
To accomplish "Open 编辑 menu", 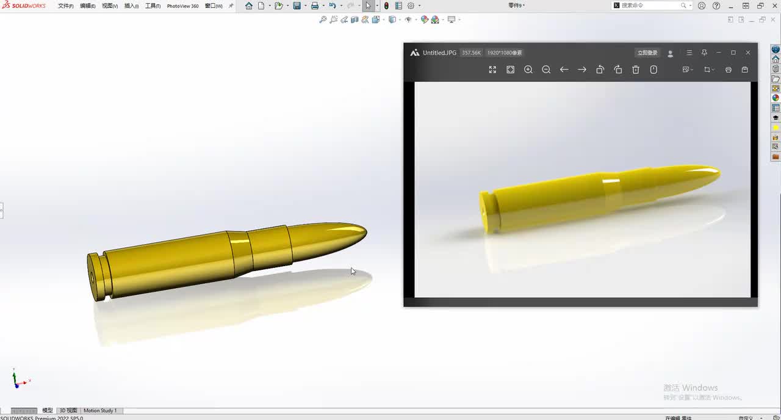I will point(88,6).
